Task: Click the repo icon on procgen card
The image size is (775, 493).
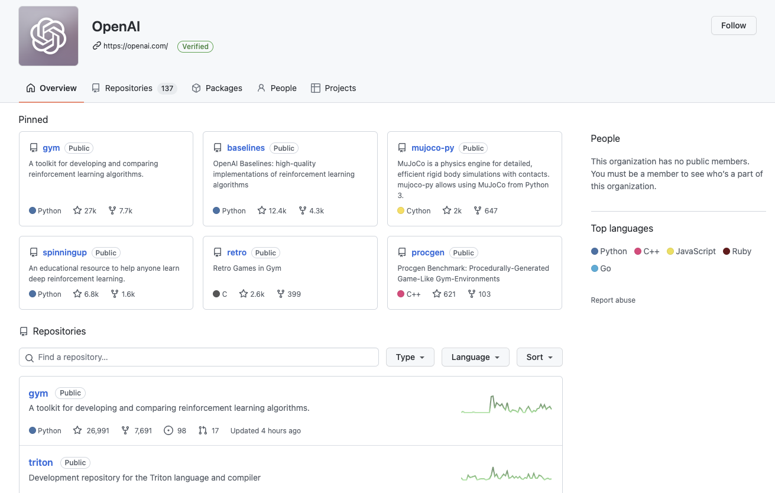Action: coord(402,252)
